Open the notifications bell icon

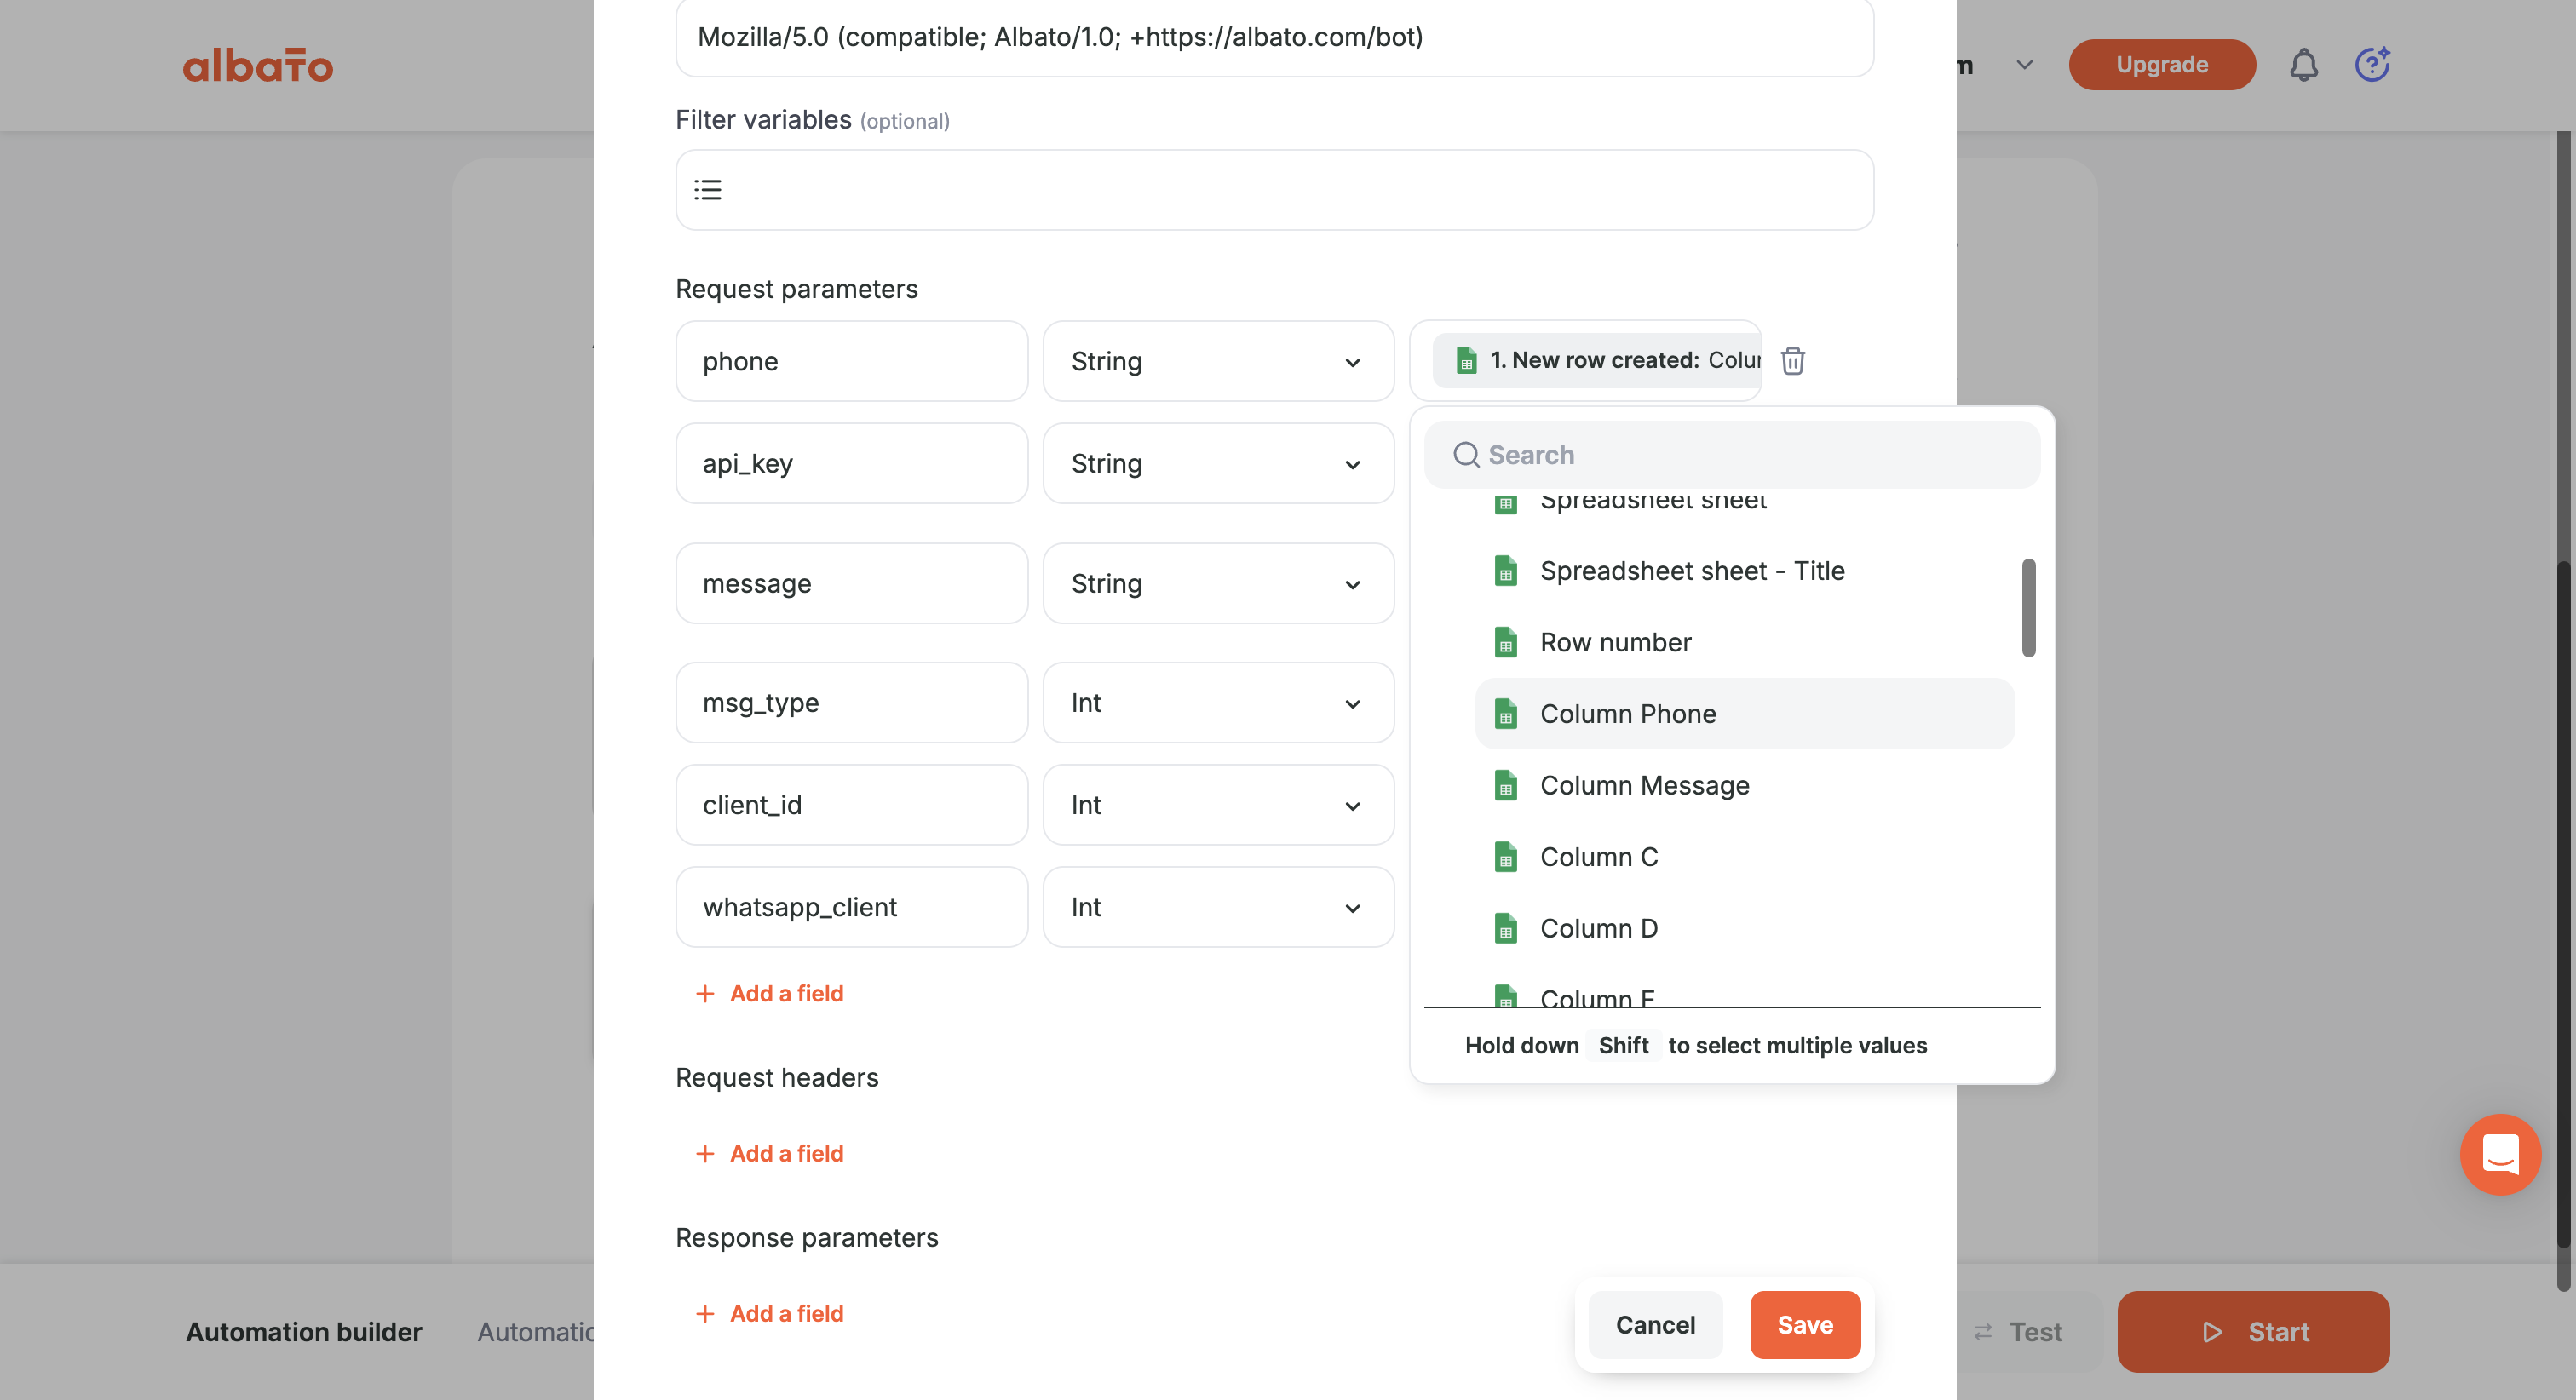tap(2304, 65)
